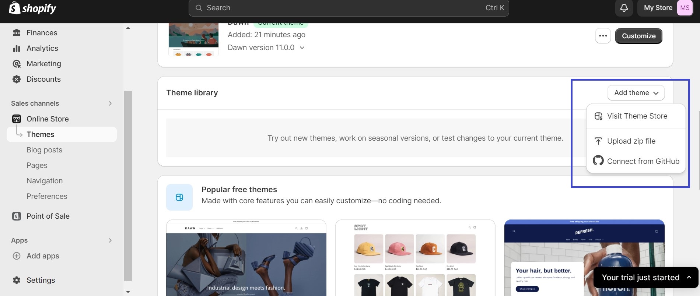Image resolution: width=700 pixels, height=296 pixels.
Task: Click the sidebar scroll up arrow
Action: (128, 28)
